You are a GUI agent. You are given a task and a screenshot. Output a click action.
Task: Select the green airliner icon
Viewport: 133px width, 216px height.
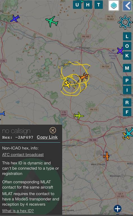pos(52,22)
